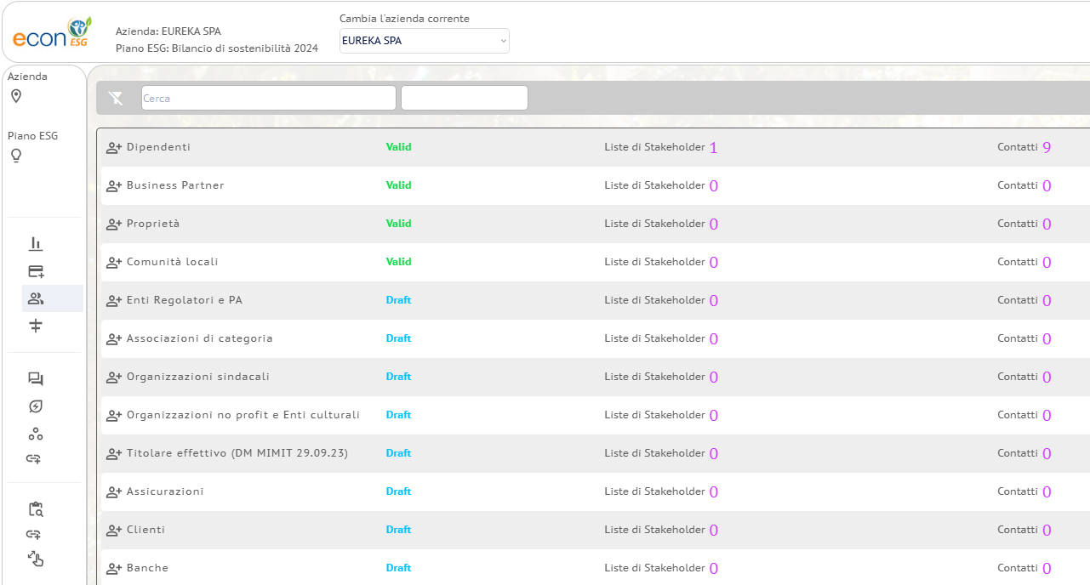Click the chat bubbles sidebar icon

pyautogui.click(x=36, y=379)
